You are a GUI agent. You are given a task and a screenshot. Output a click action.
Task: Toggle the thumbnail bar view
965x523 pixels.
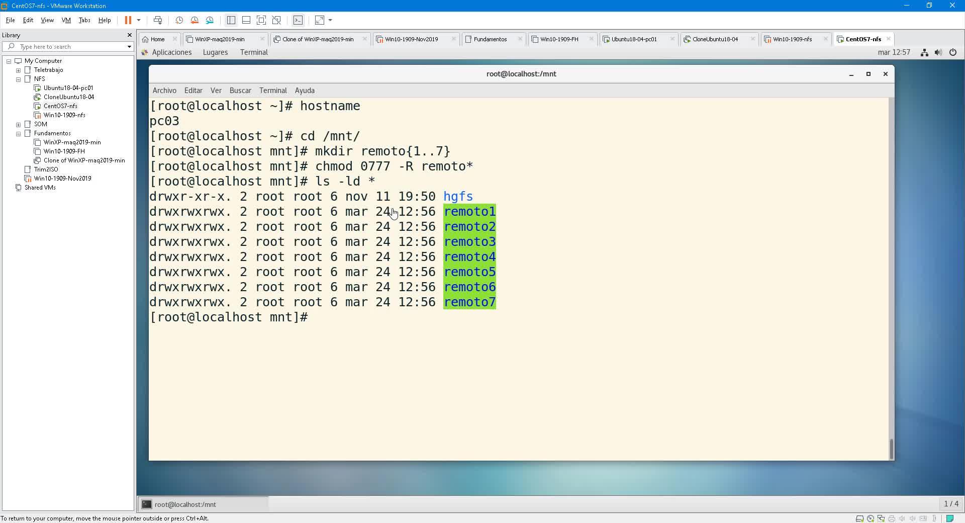246,20
